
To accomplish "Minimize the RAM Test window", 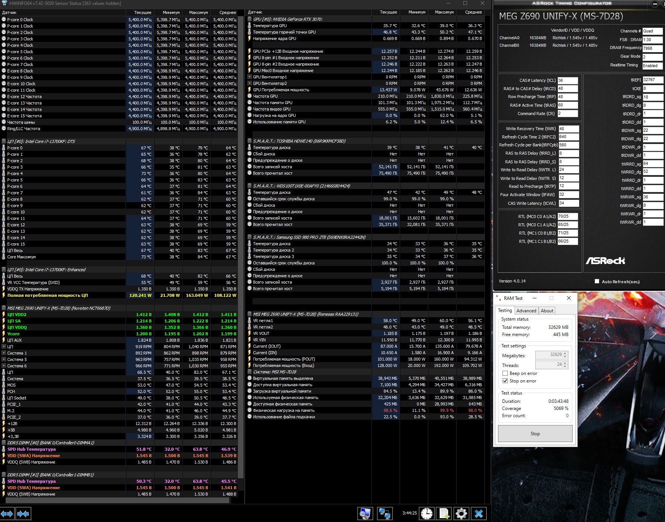I will [x=534, y=298].
